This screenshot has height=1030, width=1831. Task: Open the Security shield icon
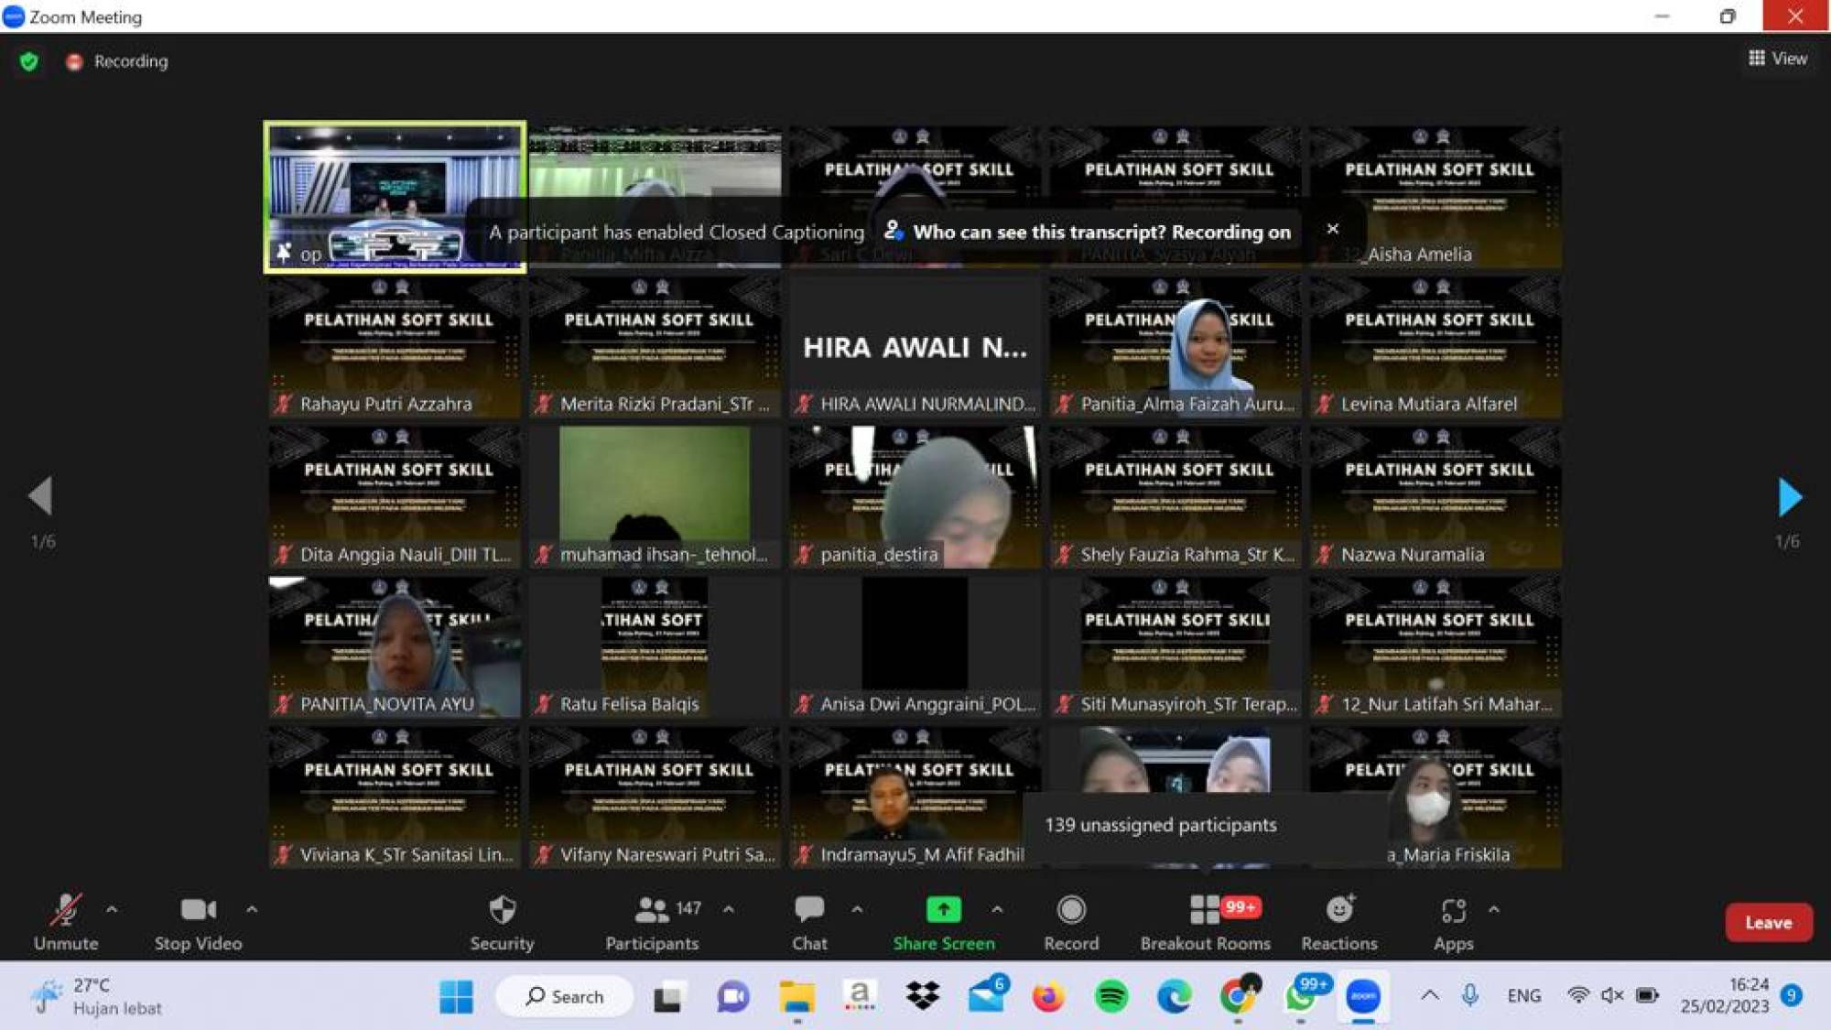[502, 910]
